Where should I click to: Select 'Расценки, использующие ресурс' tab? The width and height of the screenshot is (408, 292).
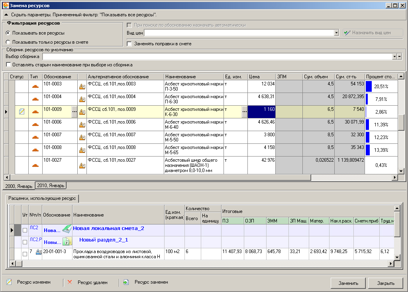(42, 198)
